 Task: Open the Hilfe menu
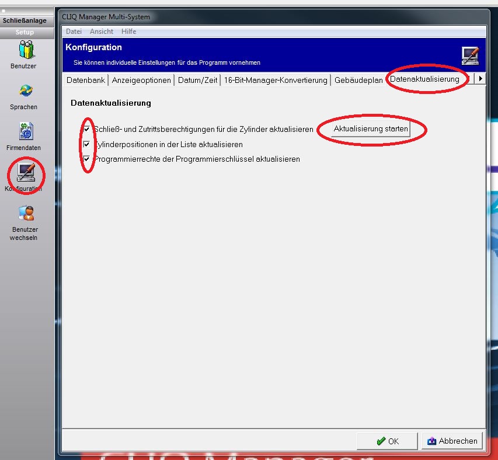tap(128, 32)
